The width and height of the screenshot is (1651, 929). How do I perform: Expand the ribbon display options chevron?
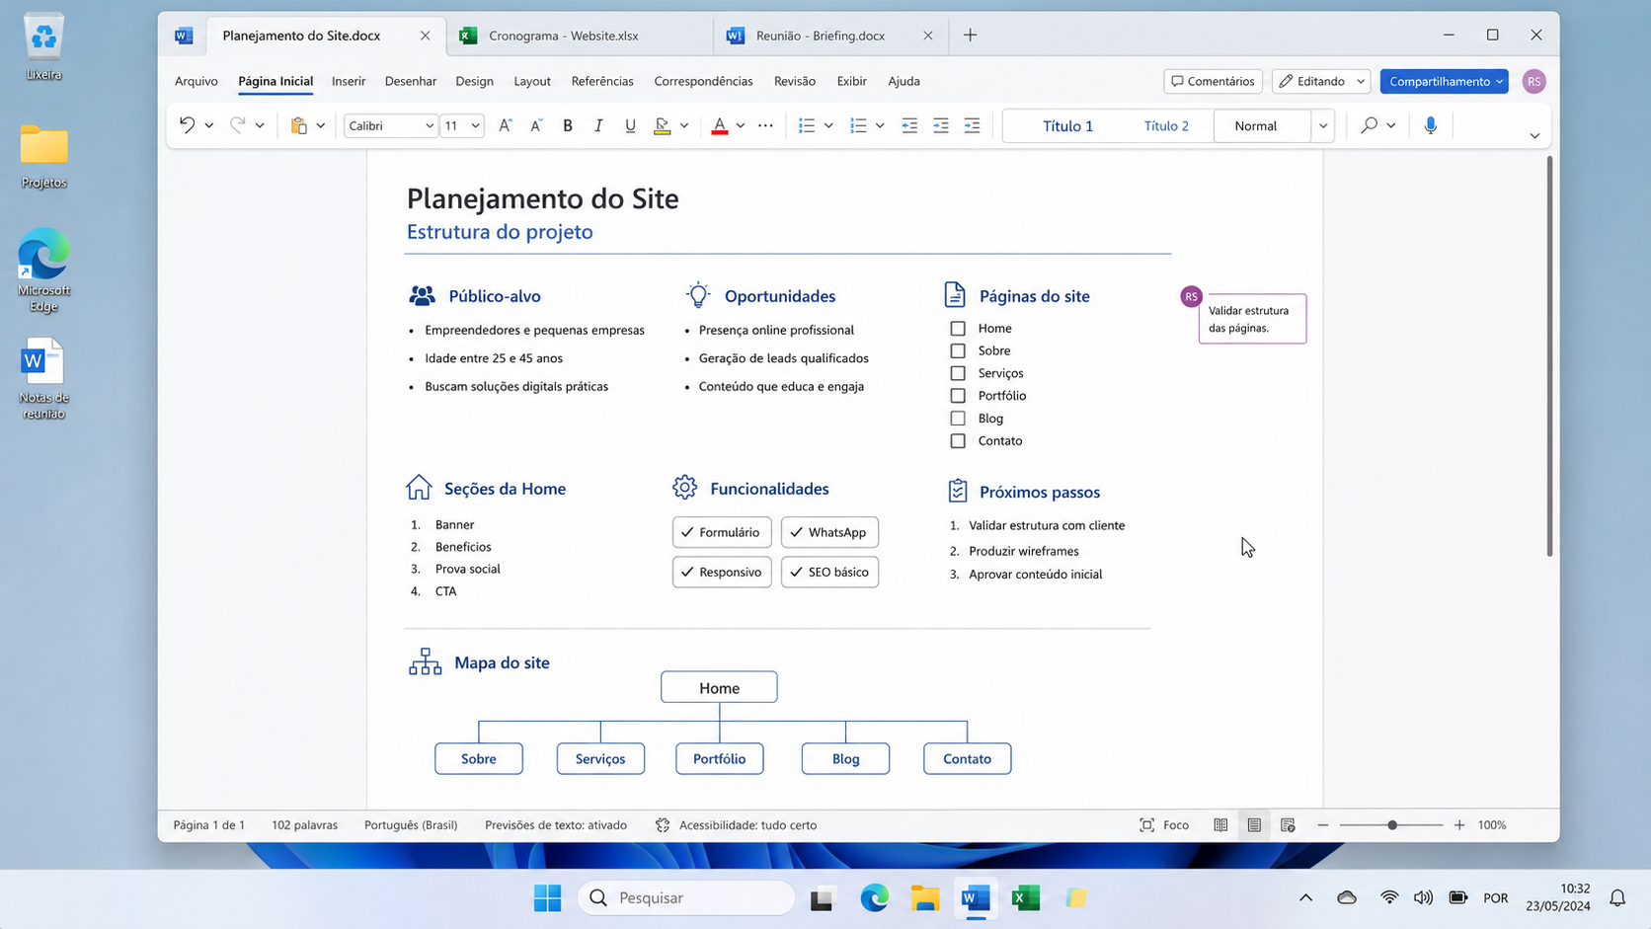(1534, 136)
